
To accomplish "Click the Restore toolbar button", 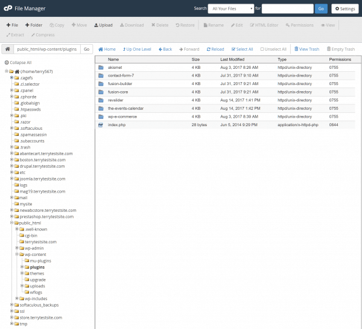I will (x=185, y=25).
